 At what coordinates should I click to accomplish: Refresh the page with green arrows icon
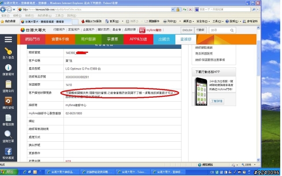click(185, 9)
